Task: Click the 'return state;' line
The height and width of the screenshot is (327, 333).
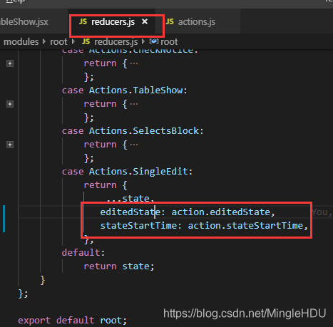Action: click(x=119, y=266)
